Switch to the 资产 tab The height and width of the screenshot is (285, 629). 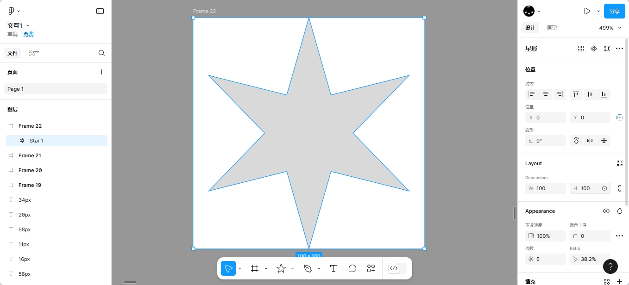click(34, 53)
